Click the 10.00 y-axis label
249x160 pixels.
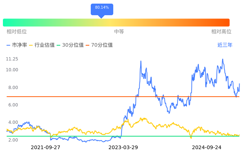click(12, 70)
